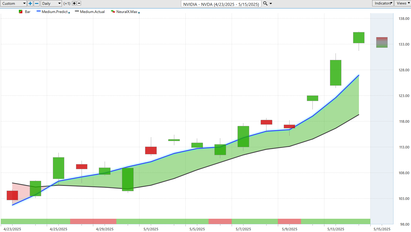Image resolution: width=411 pixels, height=232 pixels.
Task: Click the 113.00 price axis label
Action: pos(404,147)
